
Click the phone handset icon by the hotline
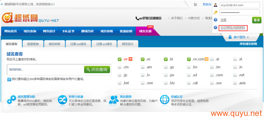coord(137,18)
